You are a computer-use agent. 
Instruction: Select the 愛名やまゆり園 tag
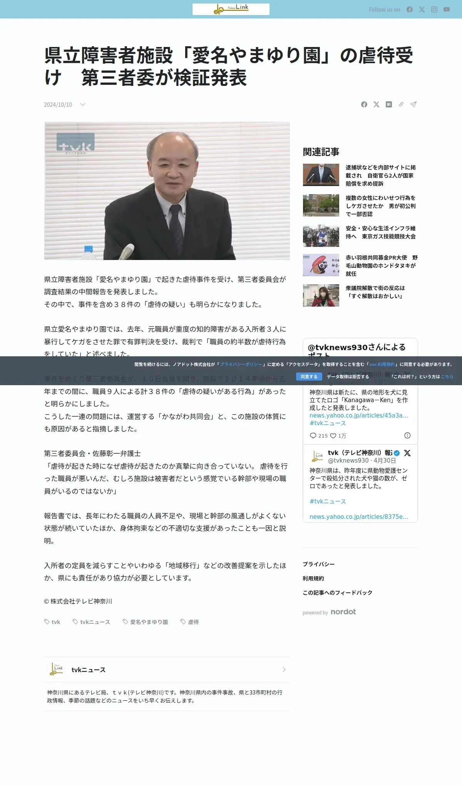click(145, 622)
